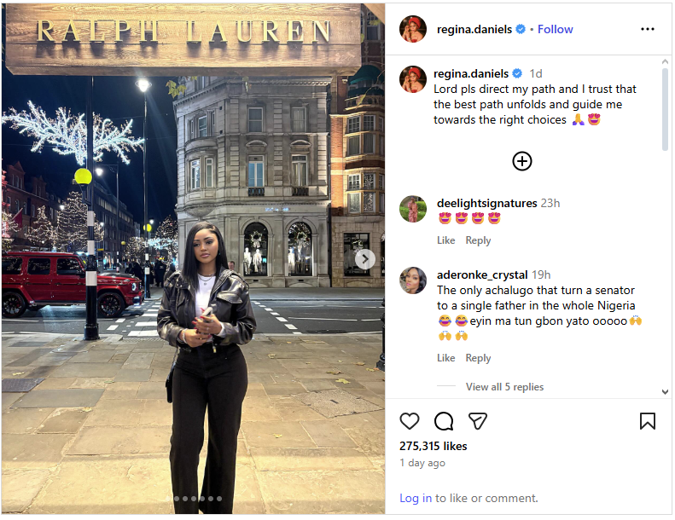Open the three-dot more options menu
Viewport: 675px width, 520px height.
coord(647,29)
